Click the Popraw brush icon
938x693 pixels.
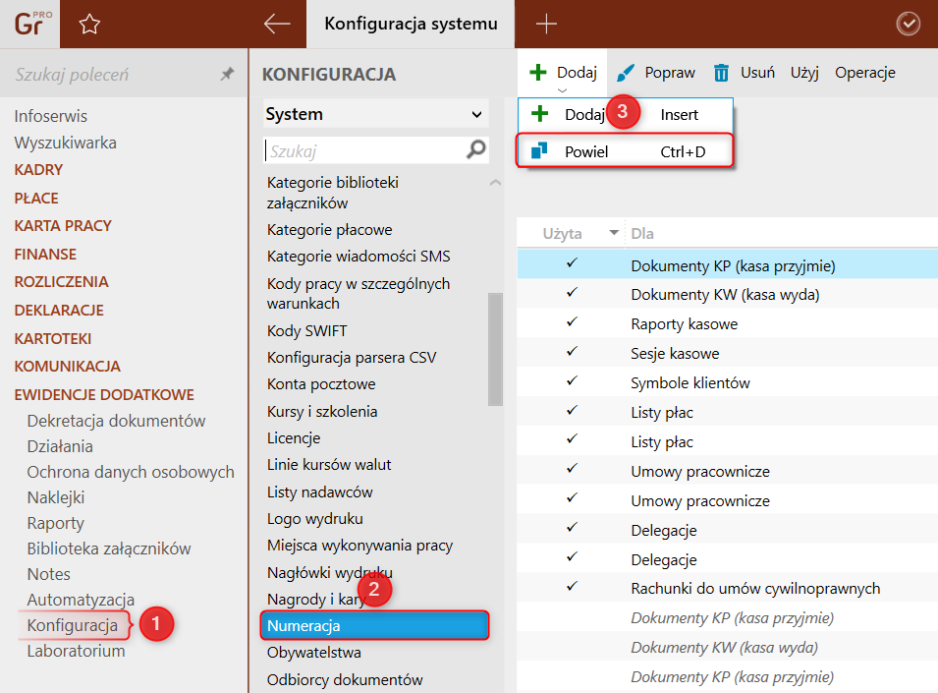[625, 73]
